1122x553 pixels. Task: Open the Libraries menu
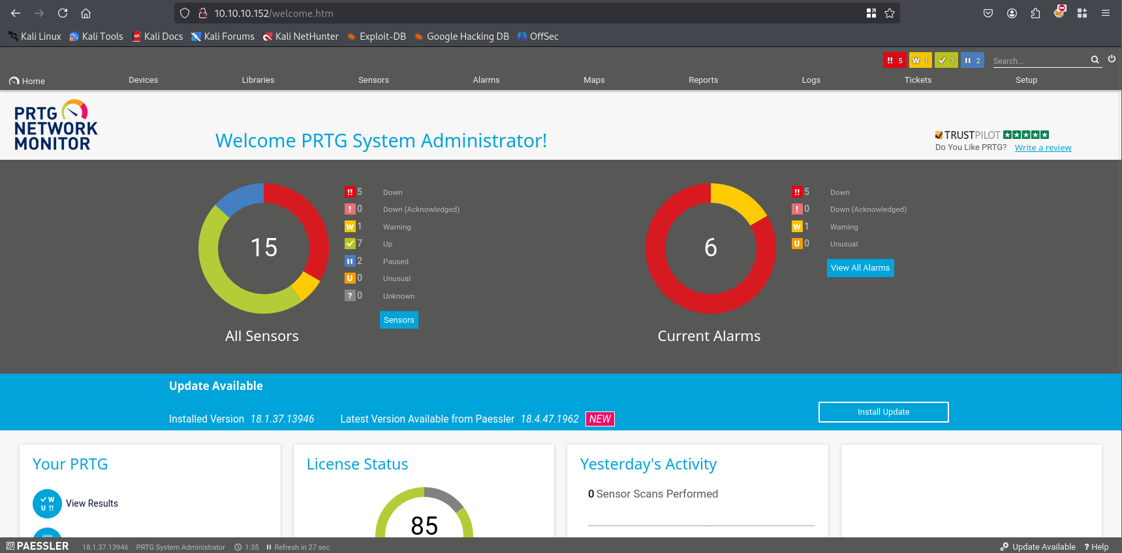tap(258, 80)
